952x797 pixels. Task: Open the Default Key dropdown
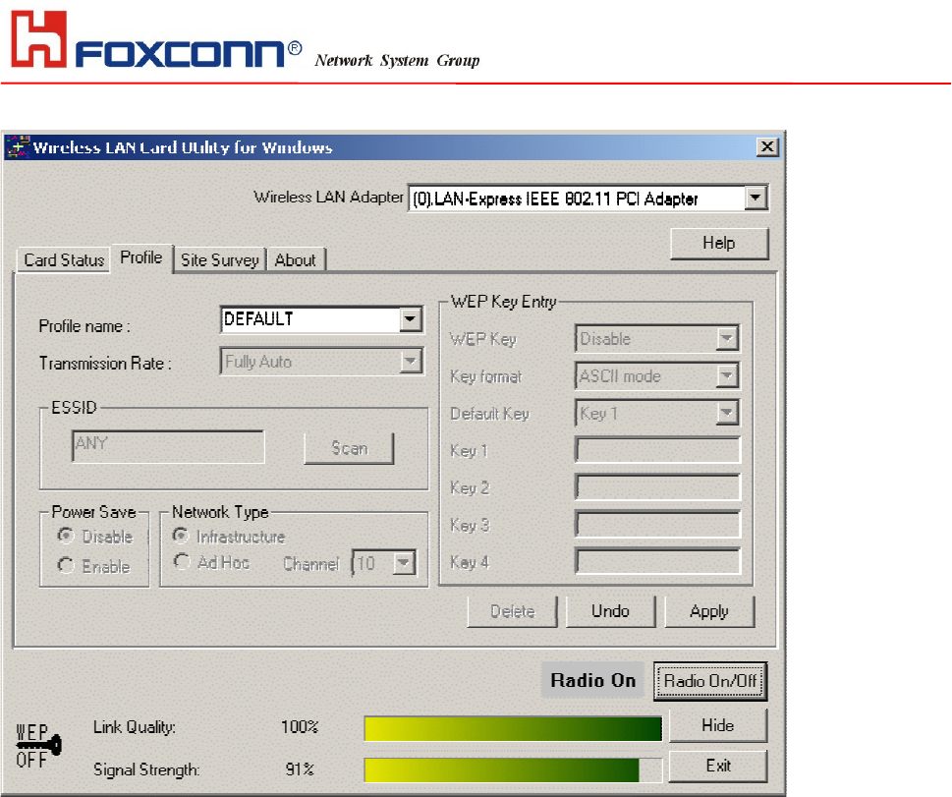coord(726,413)
